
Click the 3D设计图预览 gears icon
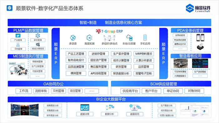tap(38, 45)
